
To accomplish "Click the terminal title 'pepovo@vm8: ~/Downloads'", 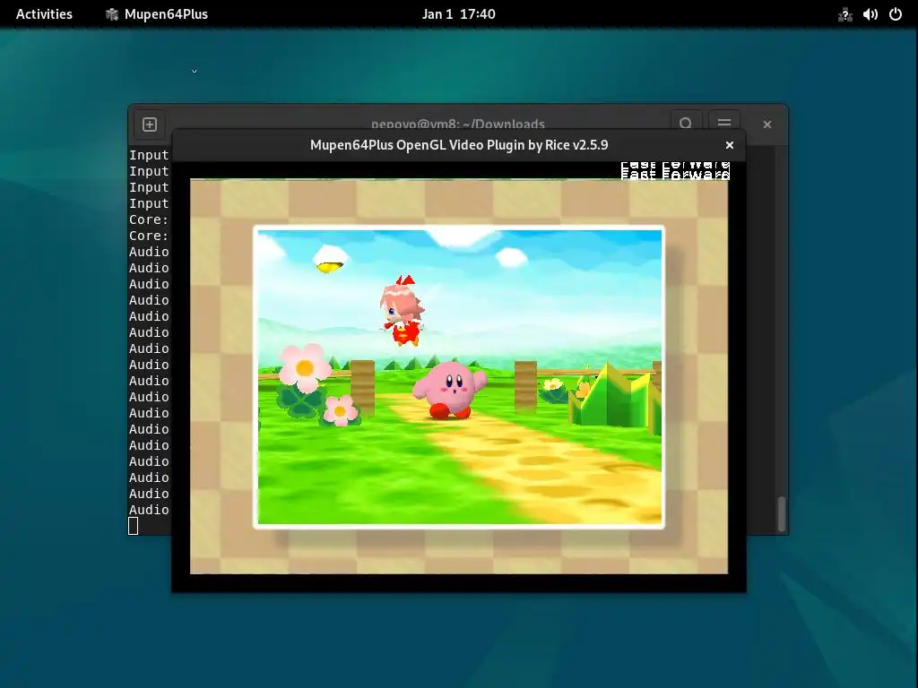I will (458, 124).
